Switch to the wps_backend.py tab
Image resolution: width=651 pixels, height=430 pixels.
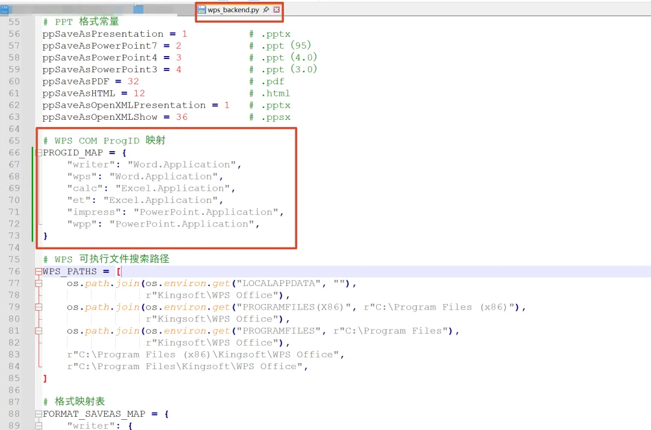(233, 10)
